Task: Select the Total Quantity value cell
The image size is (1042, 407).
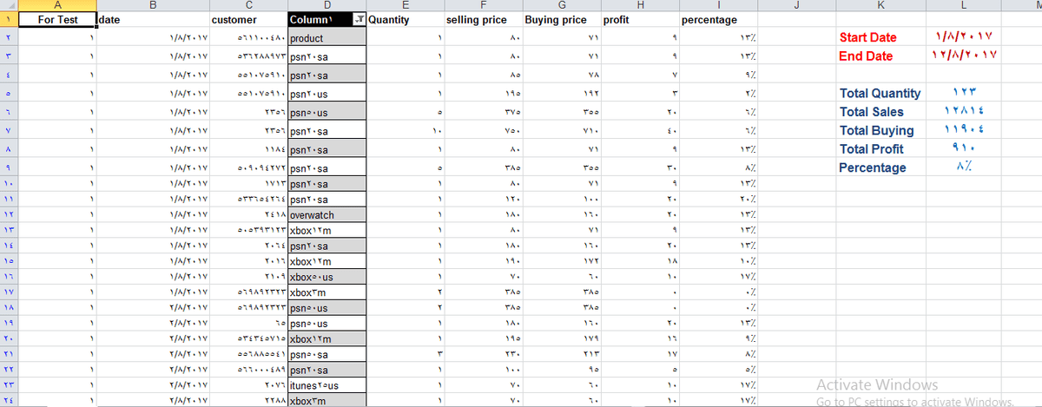Action: coord(951,93)
